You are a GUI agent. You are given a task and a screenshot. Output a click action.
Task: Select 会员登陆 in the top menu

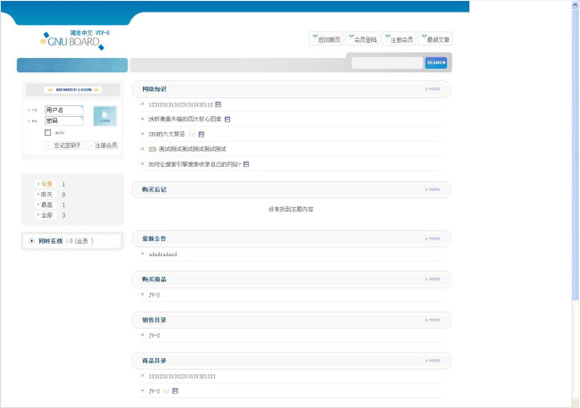coord(362,39)
